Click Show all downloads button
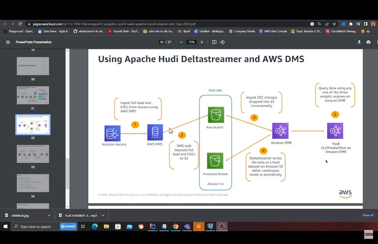Image resolution: width=378 pixels, height=244 pixels. (x=368, y=215)
